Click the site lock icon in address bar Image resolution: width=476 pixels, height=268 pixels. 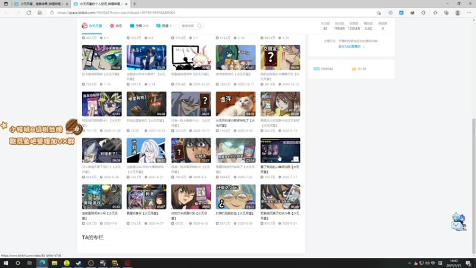click(52, 13)
